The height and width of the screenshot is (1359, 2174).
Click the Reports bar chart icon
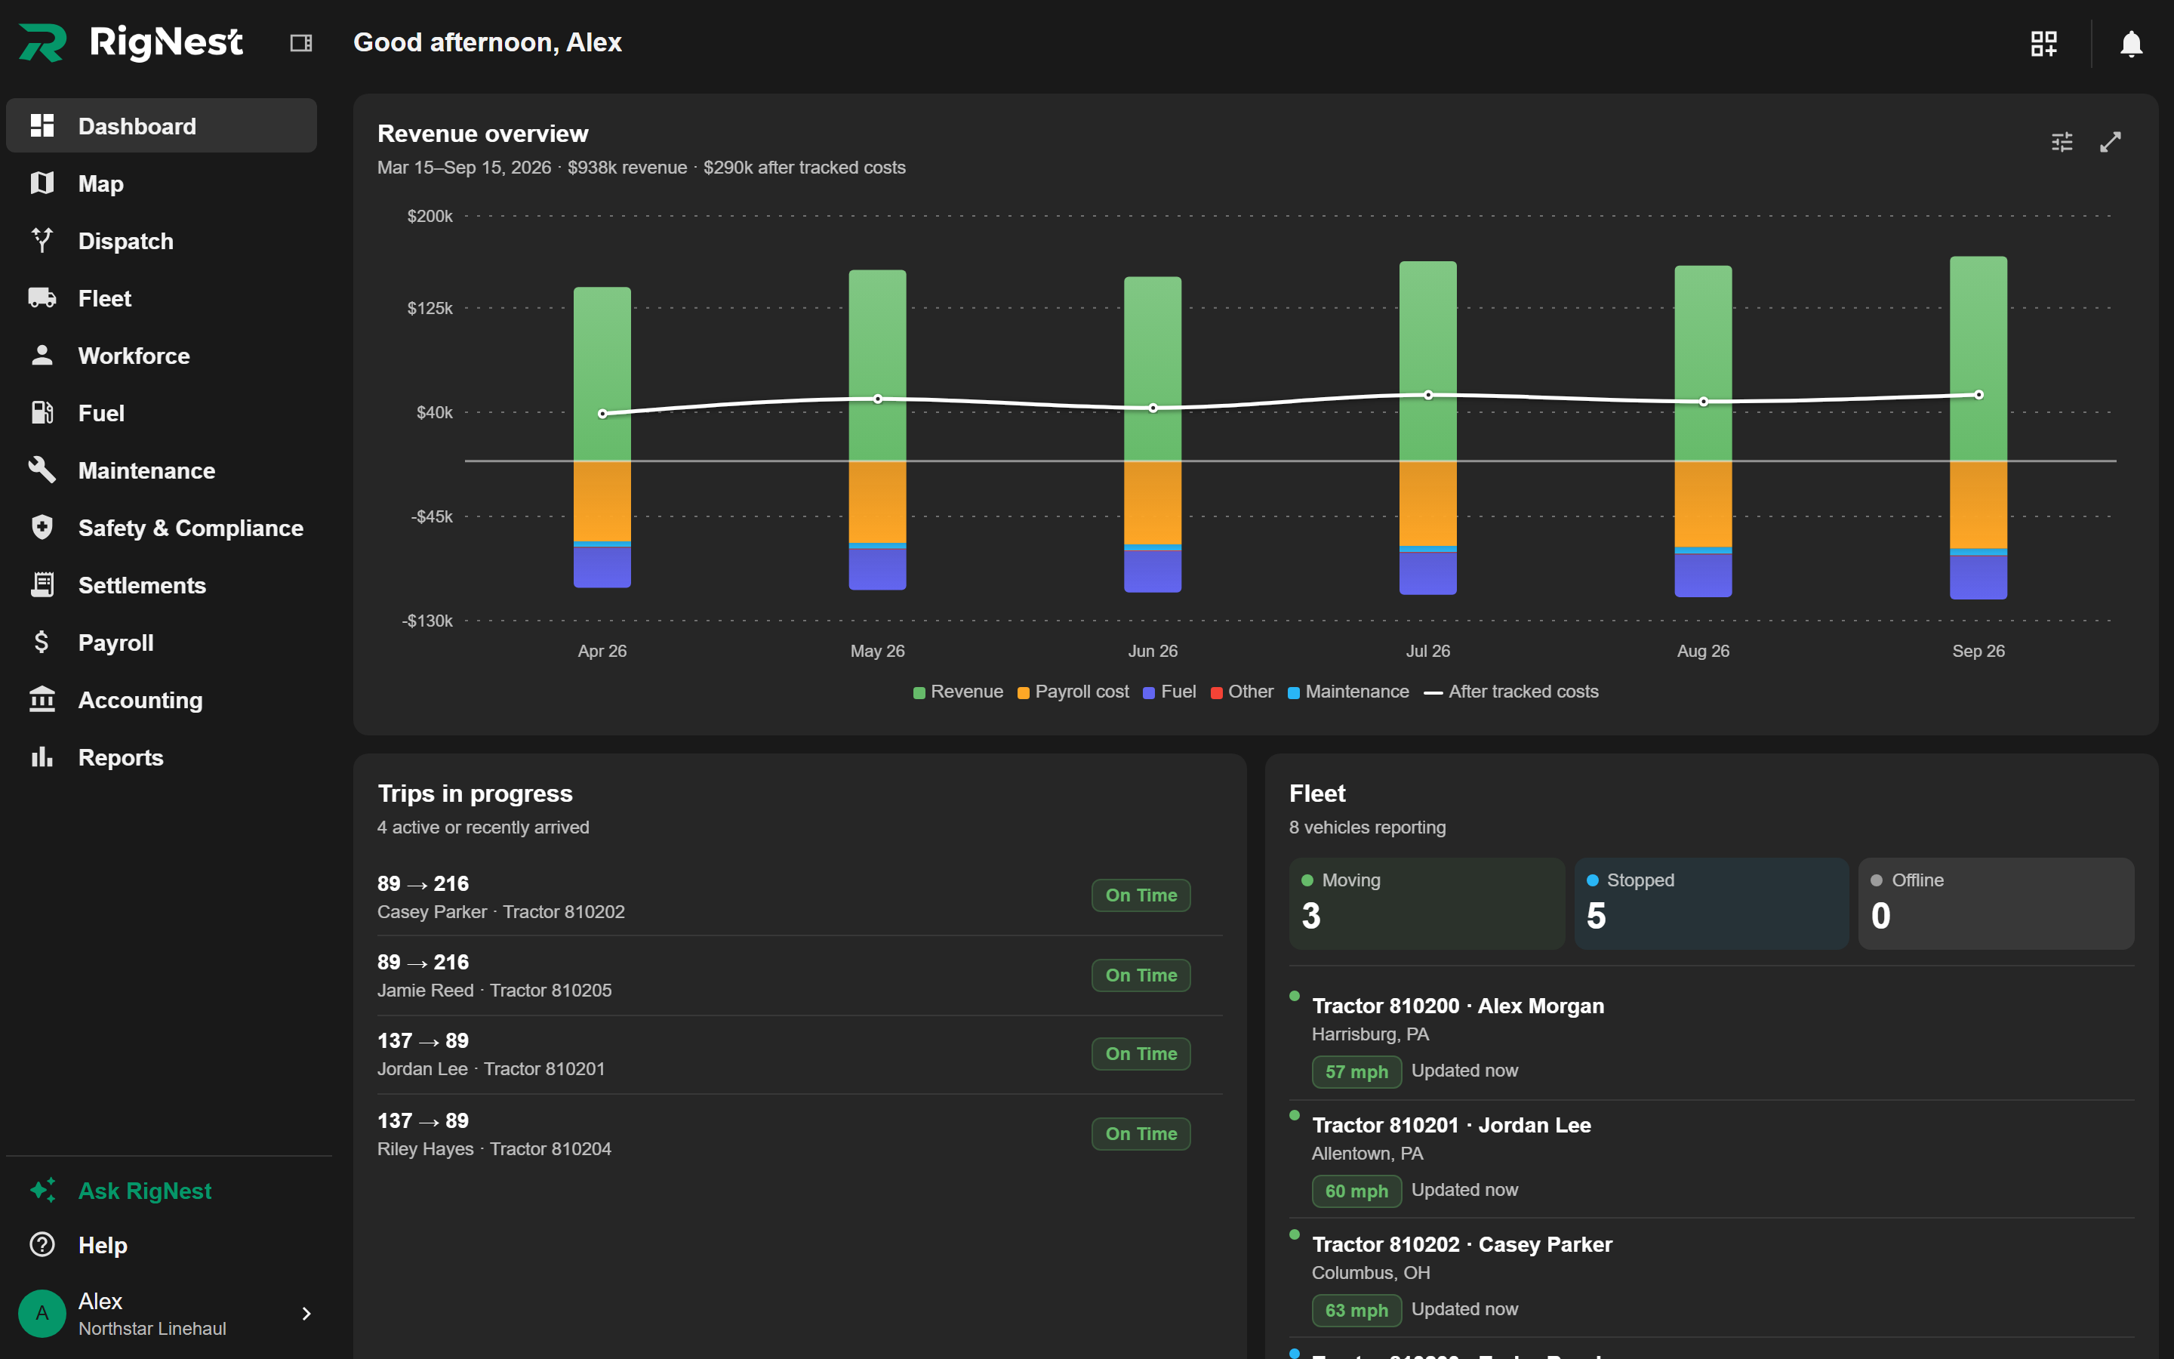pyautogui.click(x=42, y=758)
